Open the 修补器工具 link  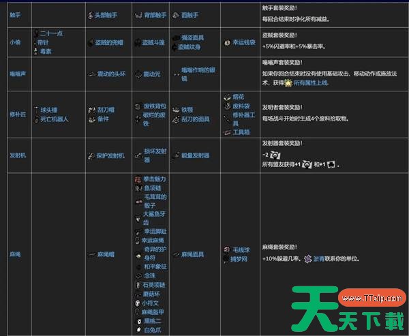tap(244, 119)
